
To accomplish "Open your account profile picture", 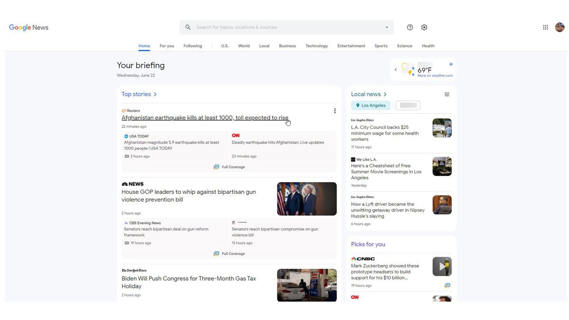I will tap(560, 27).
